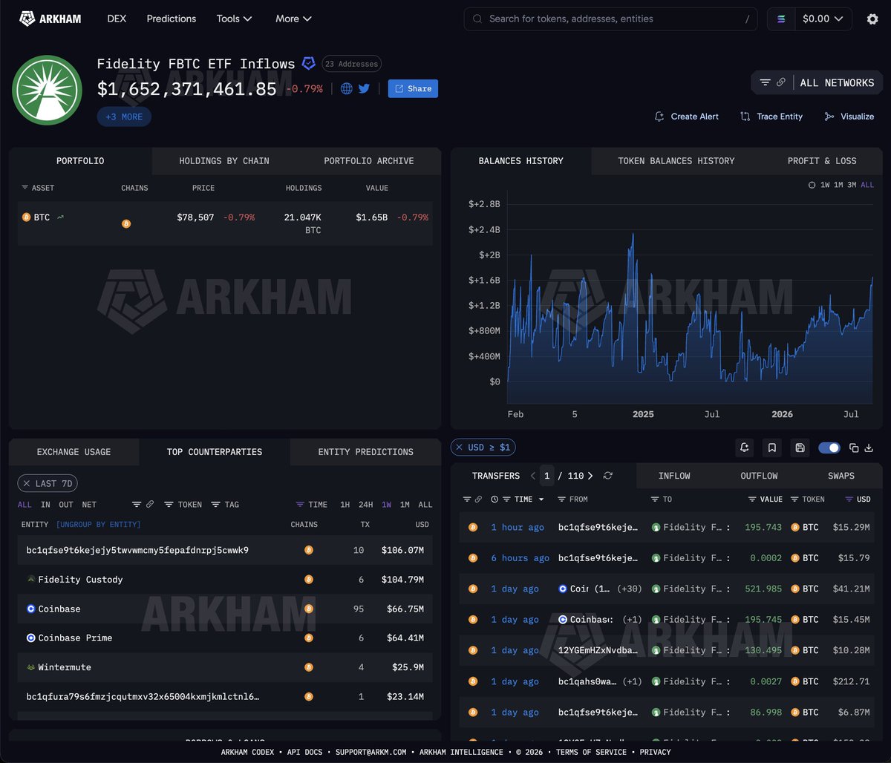Click the network filter icon beside ALL NETWORKS
This screenshot has height=763, width=891.
click(x=765, y=82)
